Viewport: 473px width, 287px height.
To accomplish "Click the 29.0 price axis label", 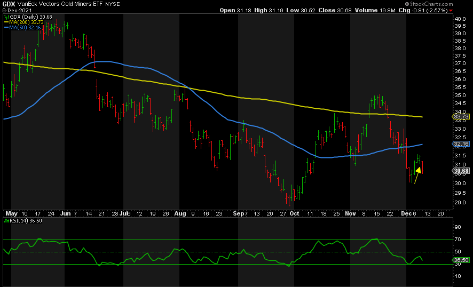I will (460, 203).
